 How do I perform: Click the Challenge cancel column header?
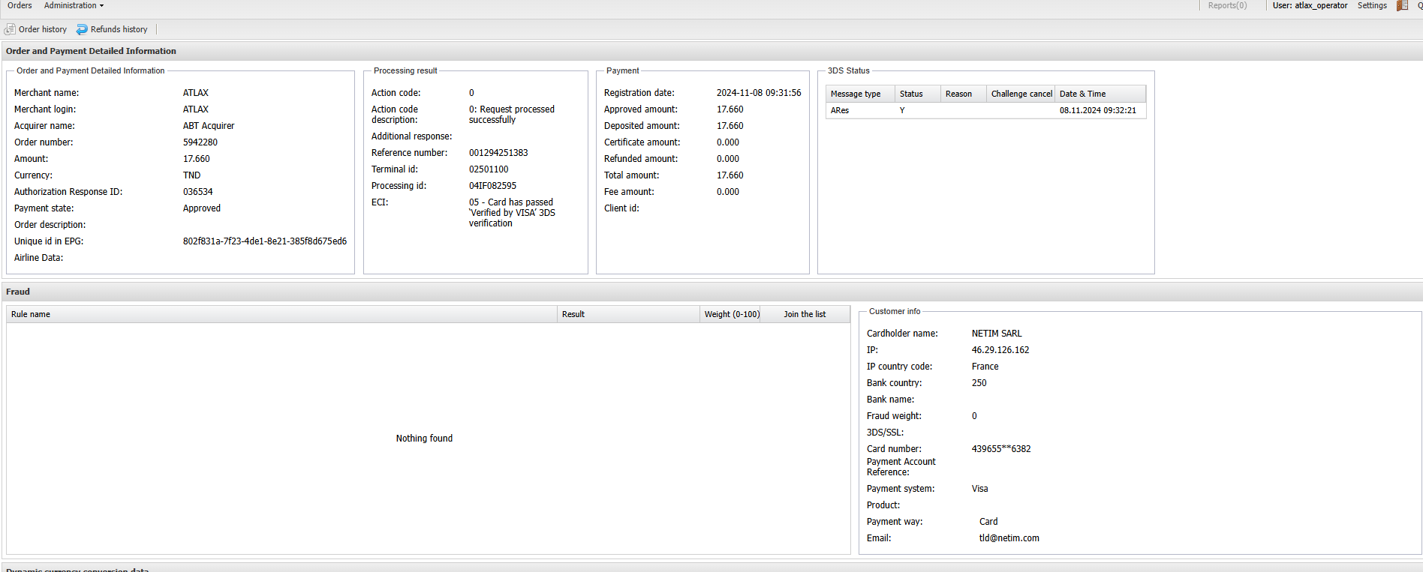1021,94
